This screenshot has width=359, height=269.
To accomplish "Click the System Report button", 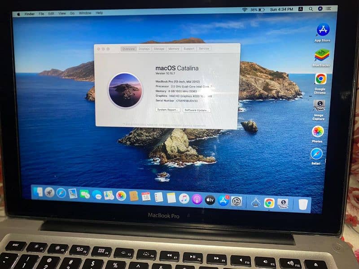I will click(x=168, y=110).
